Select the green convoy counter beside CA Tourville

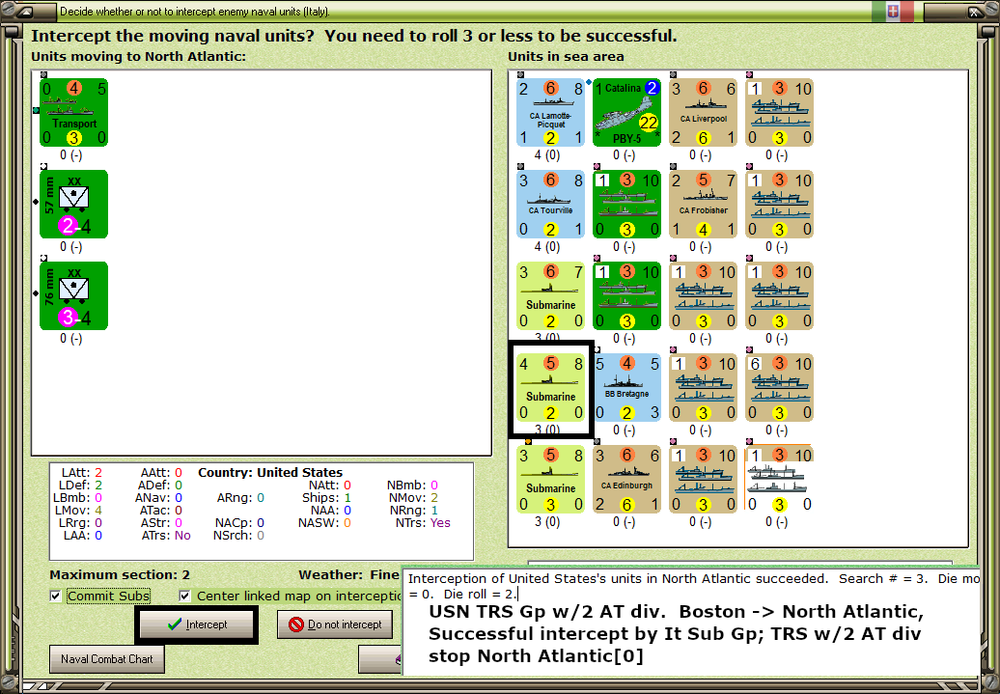coord(626,204)
